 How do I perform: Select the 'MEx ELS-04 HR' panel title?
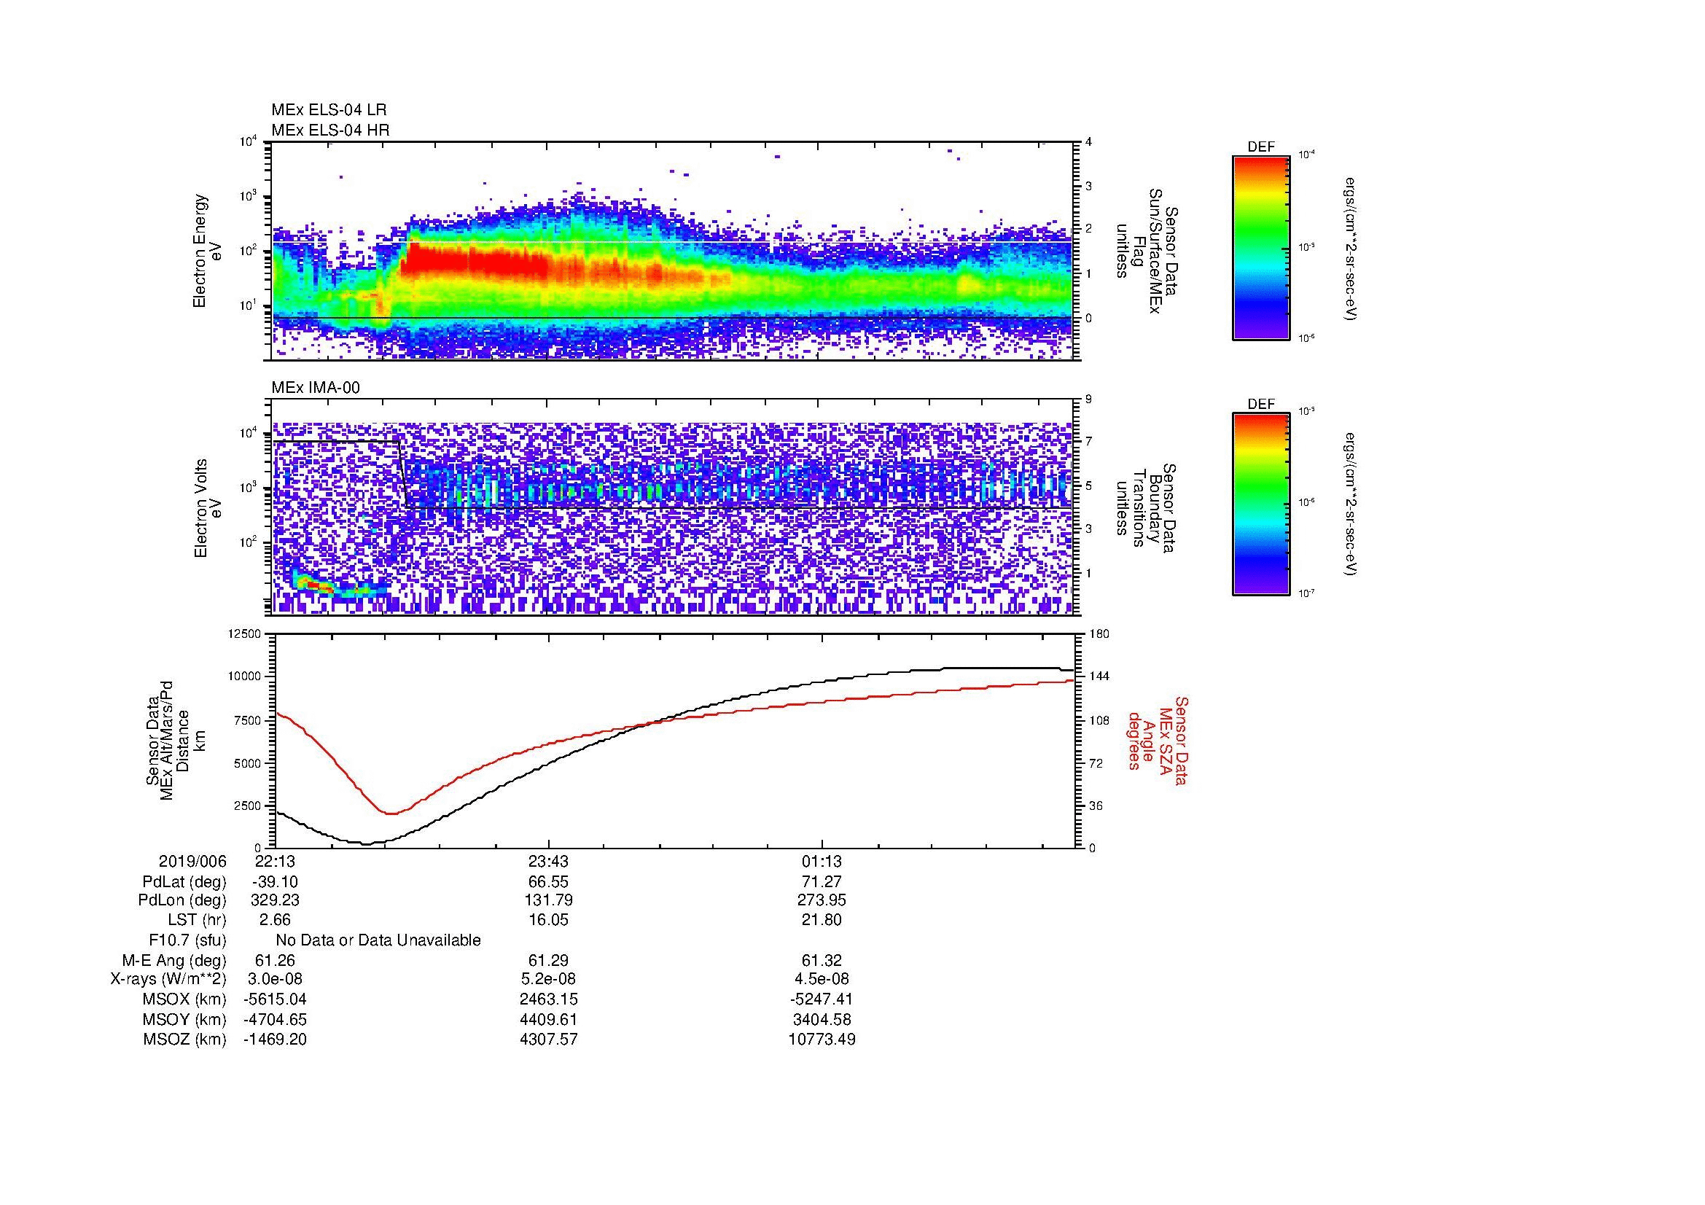pyautogui.click(x=330, y=130)
